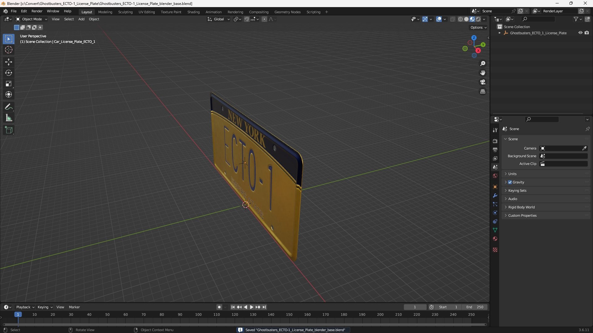Open the Render properties tab

(495, 141)
